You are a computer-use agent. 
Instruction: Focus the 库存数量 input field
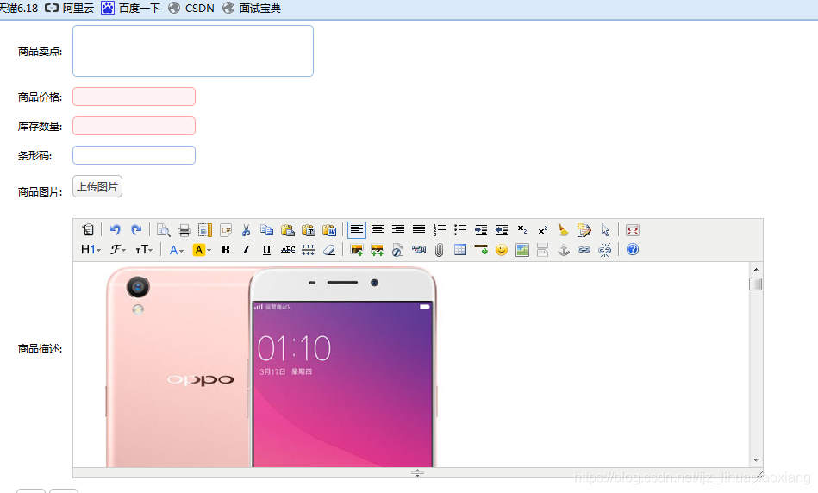point(134,126)
